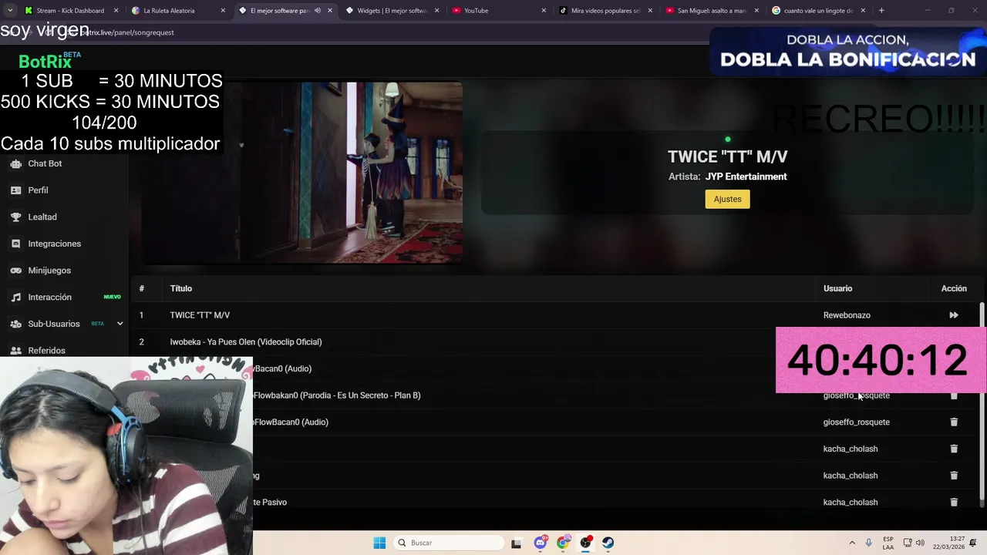Open Steam from the taskbar
Image resolution: width=987 pixels, height=555 pixels.
(x=608, y=543)
